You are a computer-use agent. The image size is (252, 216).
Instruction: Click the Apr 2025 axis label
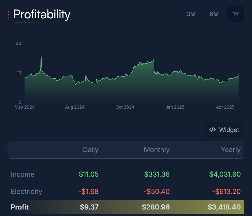tap(225, 107)
